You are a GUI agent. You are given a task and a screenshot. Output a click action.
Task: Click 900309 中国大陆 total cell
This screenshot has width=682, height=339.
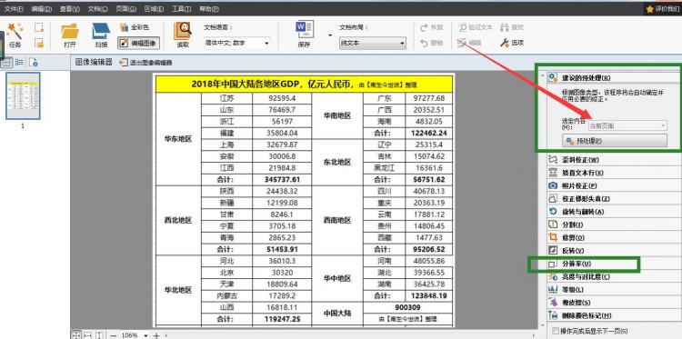[407, 308]
